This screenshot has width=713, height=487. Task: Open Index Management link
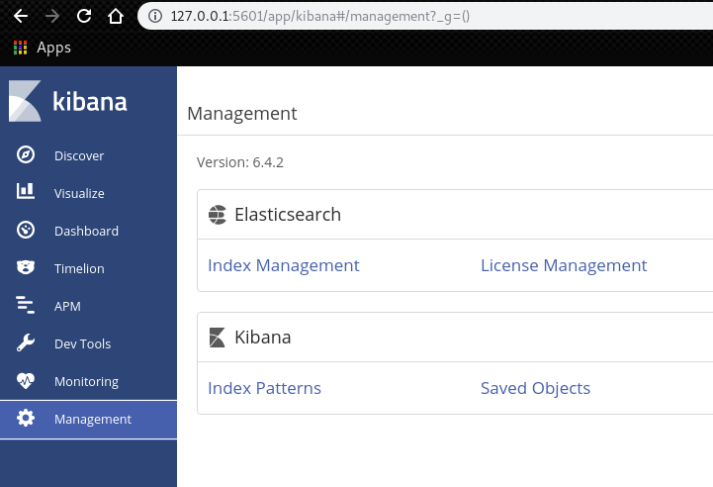click(x=283, y=265)
